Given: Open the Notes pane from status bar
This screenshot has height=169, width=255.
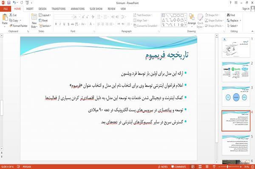Looking at the screenshot, I should point(163,166).
